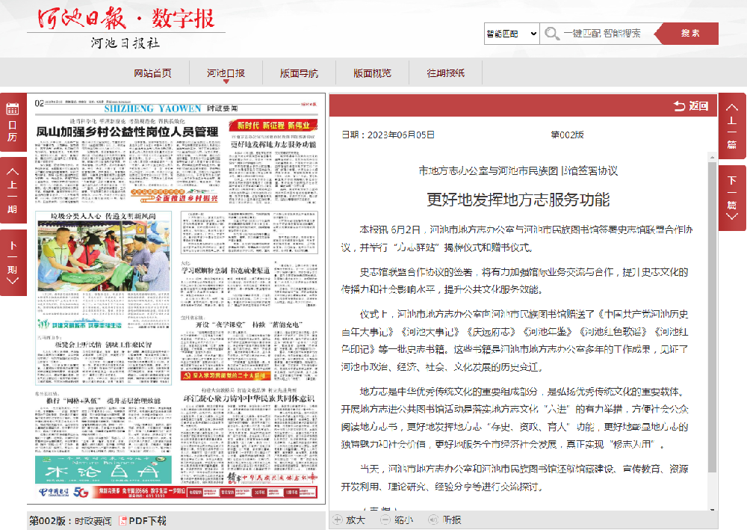Select the 版面导航 navigation tab

(299, 73)
